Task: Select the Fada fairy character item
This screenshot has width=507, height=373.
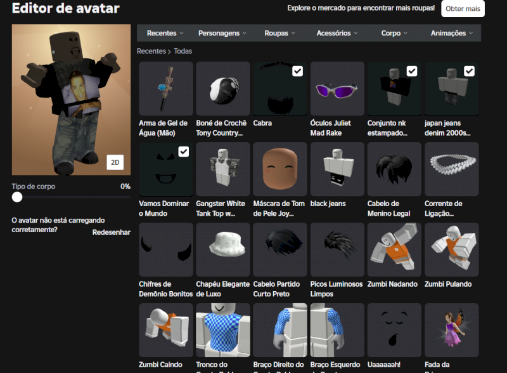Action: [x=452, y=330]
